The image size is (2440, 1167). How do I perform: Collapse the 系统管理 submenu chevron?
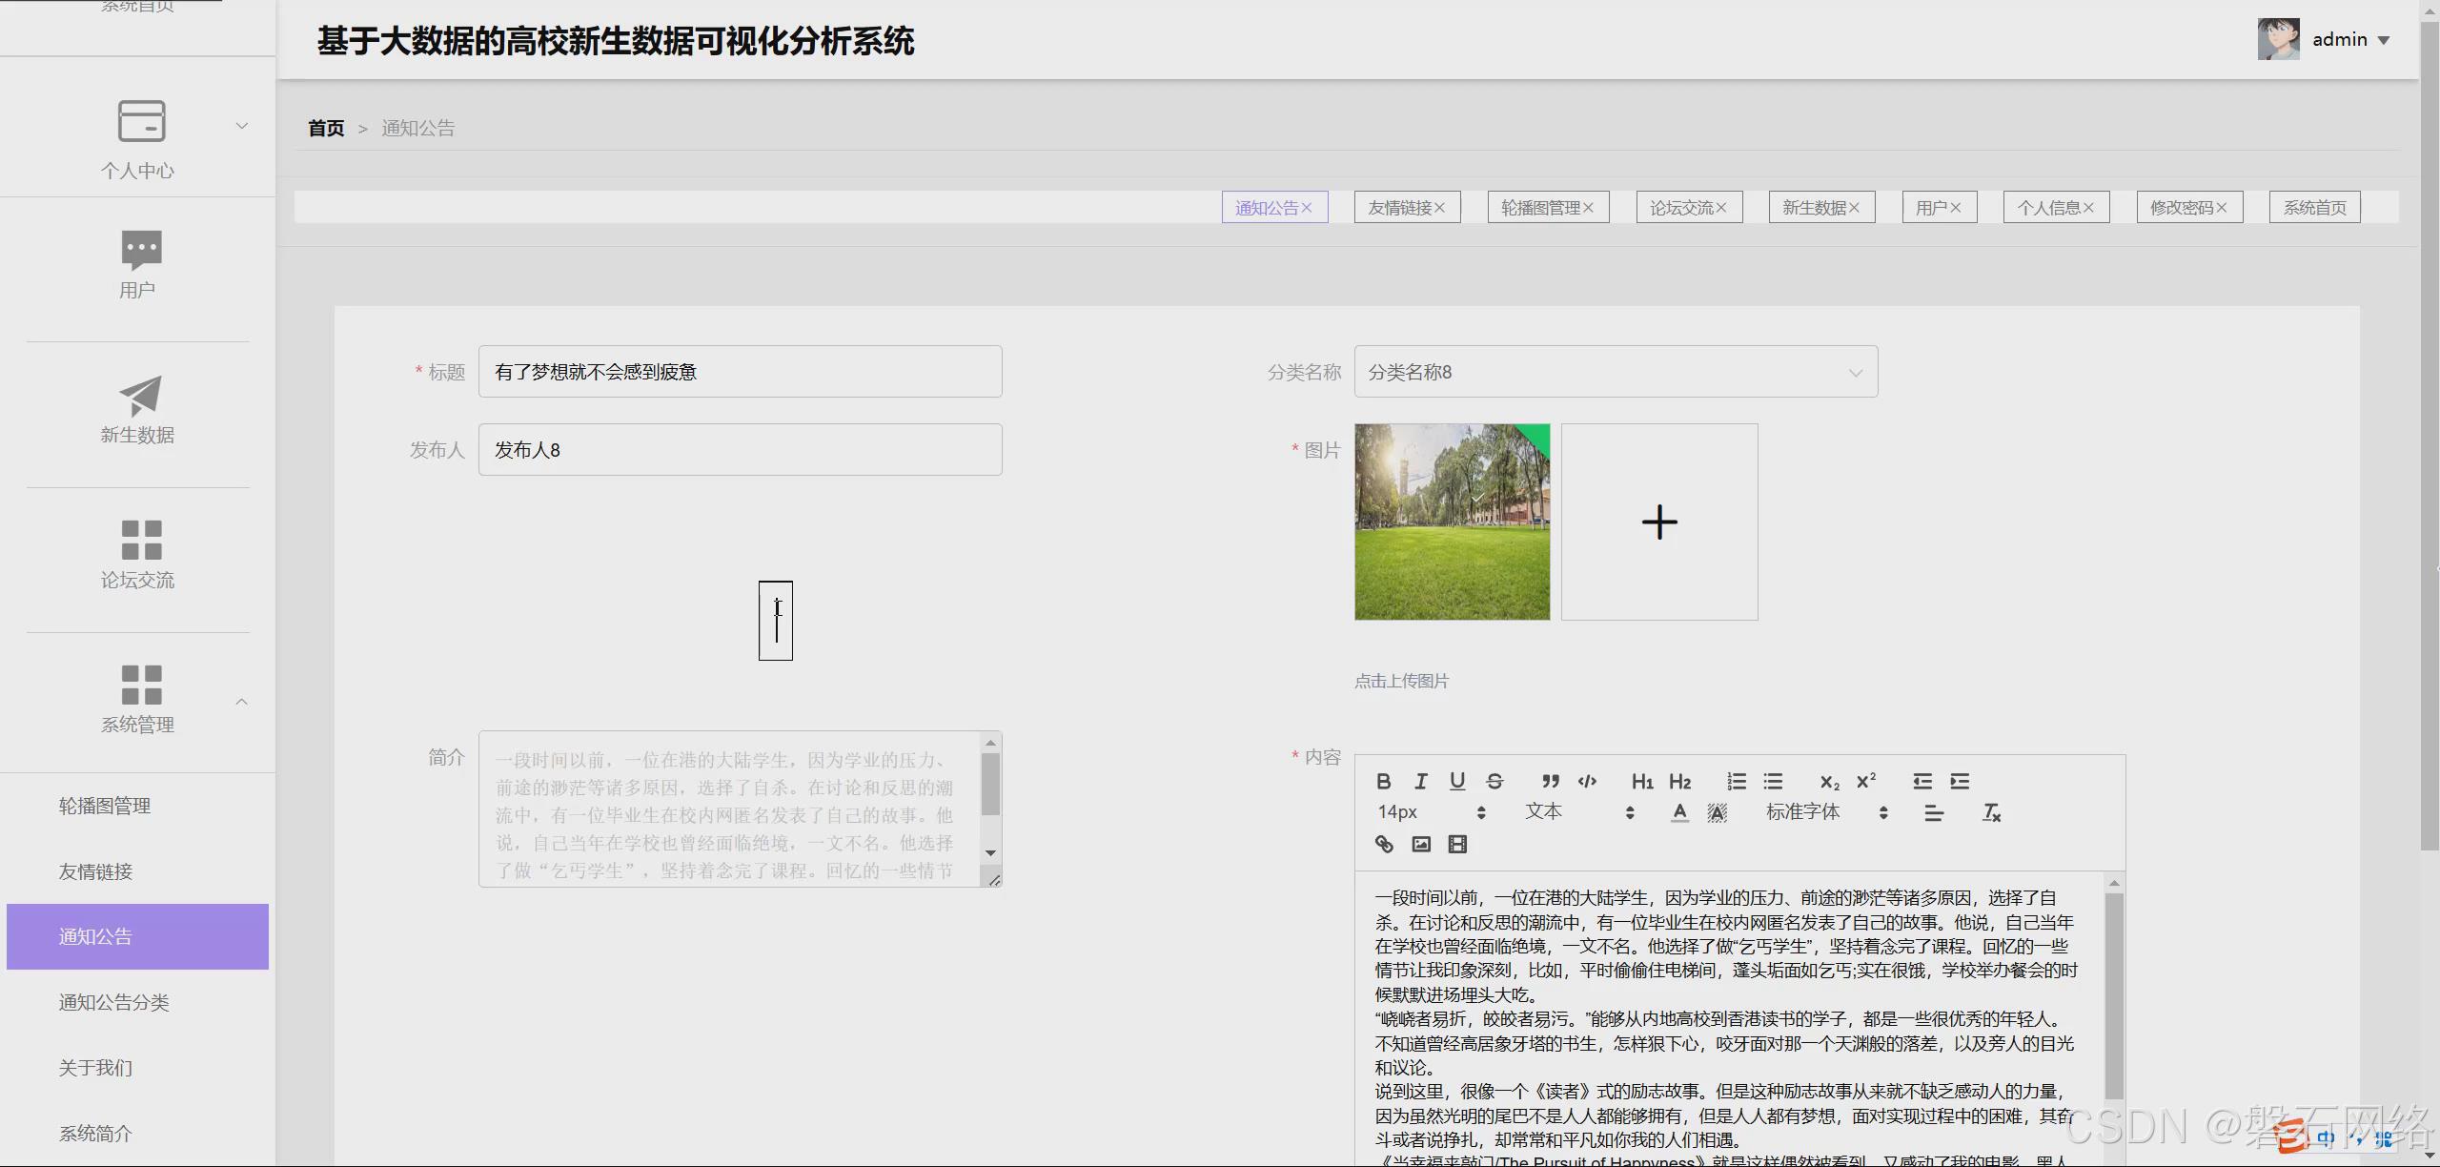point(242,702)
